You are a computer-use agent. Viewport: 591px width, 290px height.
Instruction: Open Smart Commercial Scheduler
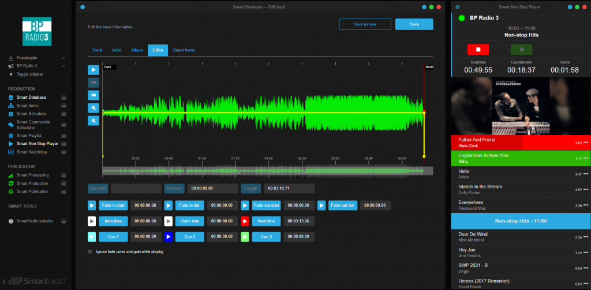coord(33,124)
